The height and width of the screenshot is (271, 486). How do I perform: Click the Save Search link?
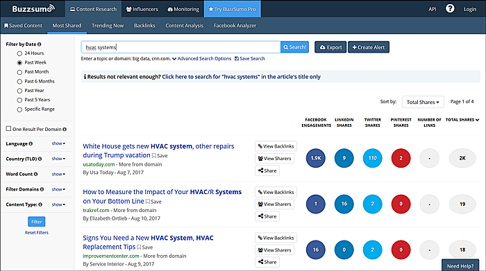point(249,58)
